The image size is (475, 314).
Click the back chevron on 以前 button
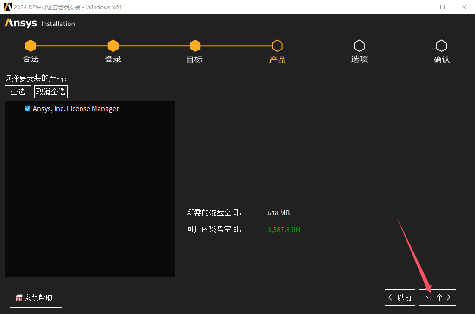[x=390, y=297]
